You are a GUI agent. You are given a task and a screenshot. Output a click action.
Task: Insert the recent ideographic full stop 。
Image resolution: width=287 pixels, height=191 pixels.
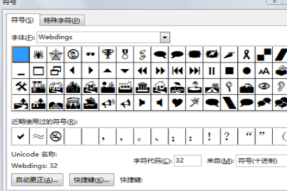point(143,137)
